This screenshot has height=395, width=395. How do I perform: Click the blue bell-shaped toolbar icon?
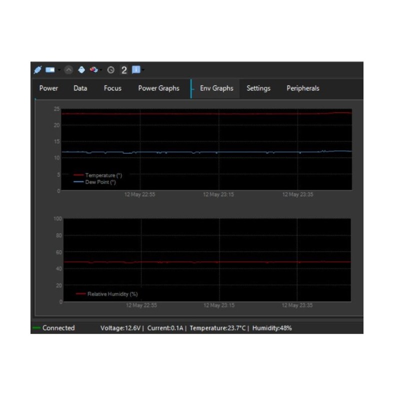tap(81, 70)
